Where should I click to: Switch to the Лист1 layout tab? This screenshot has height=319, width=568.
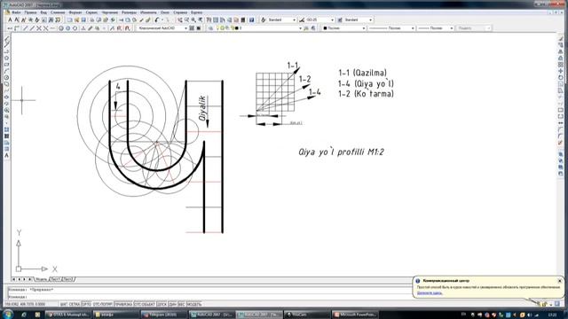(x=55, y=279)
